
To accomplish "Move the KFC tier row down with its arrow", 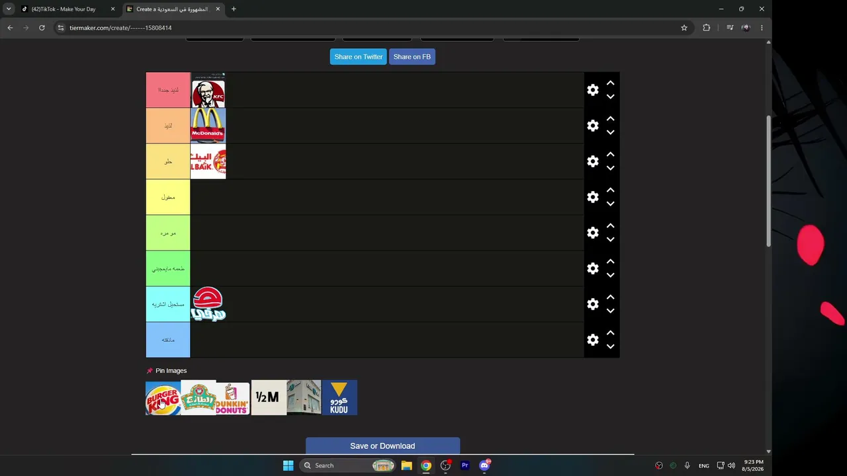I will tap(611, 97).
